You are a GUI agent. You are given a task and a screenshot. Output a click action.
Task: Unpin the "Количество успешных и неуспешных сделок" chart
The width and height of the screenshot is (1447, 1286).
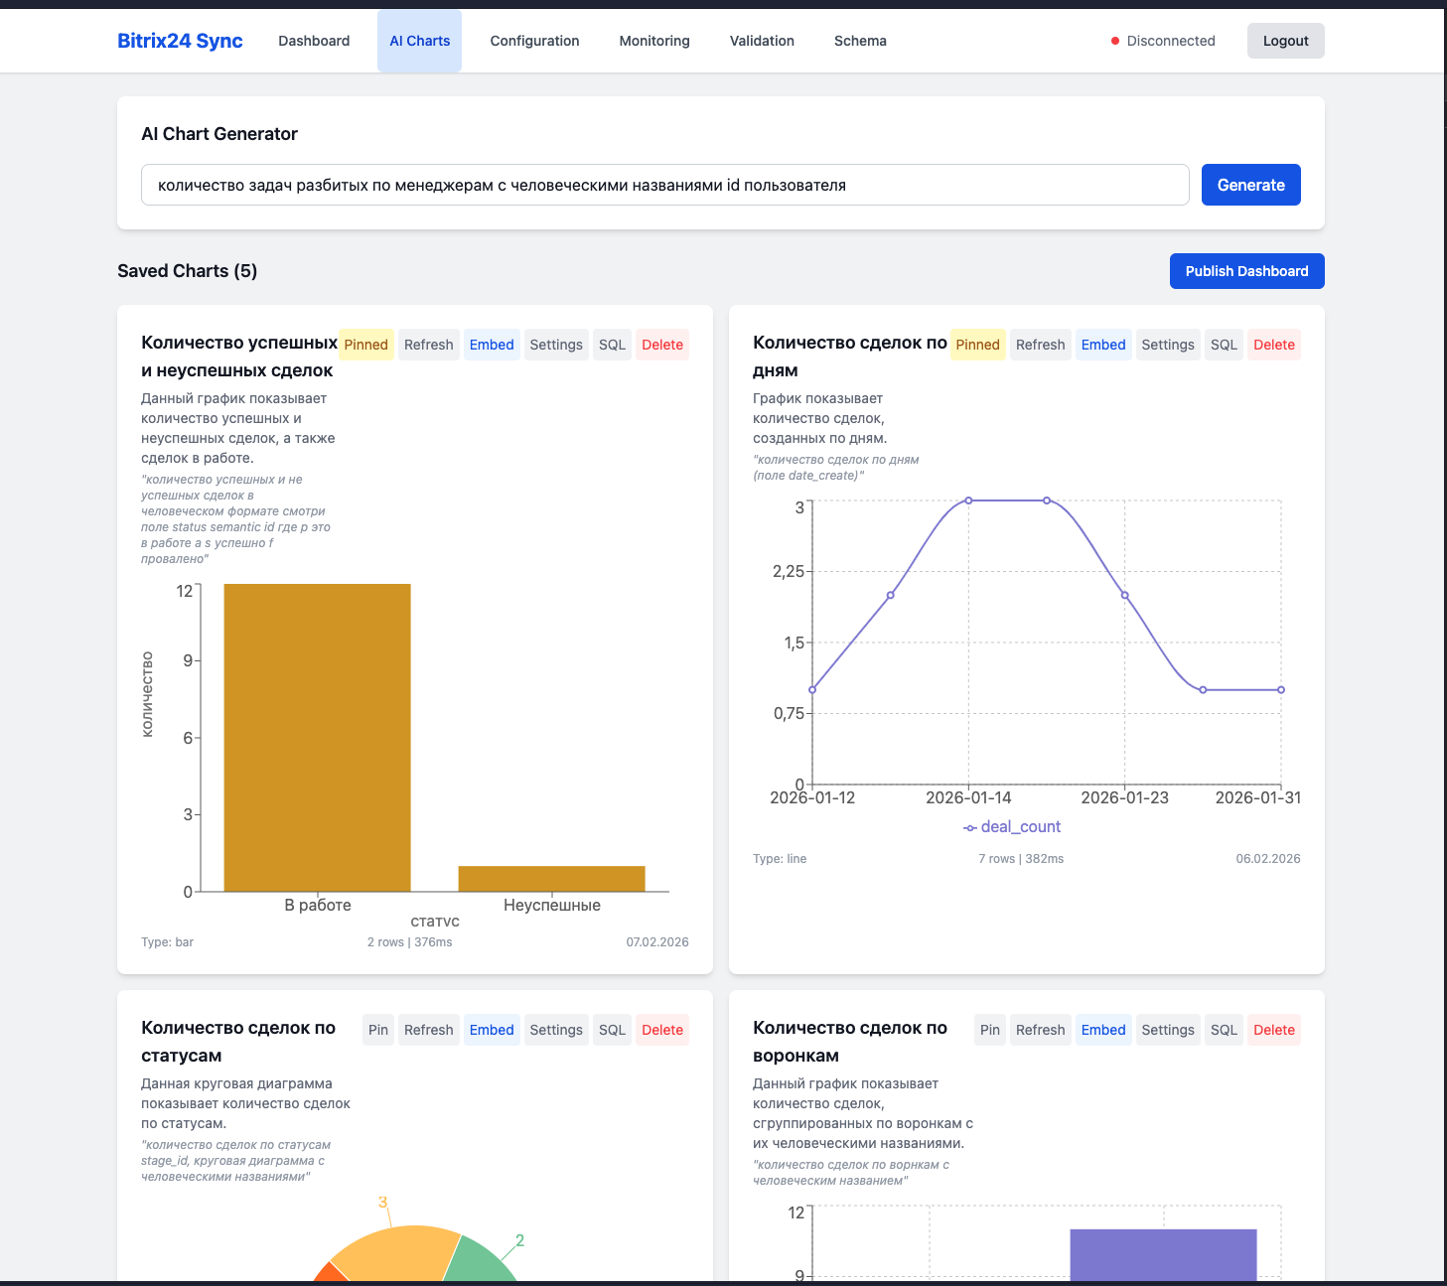coord(365,345)
